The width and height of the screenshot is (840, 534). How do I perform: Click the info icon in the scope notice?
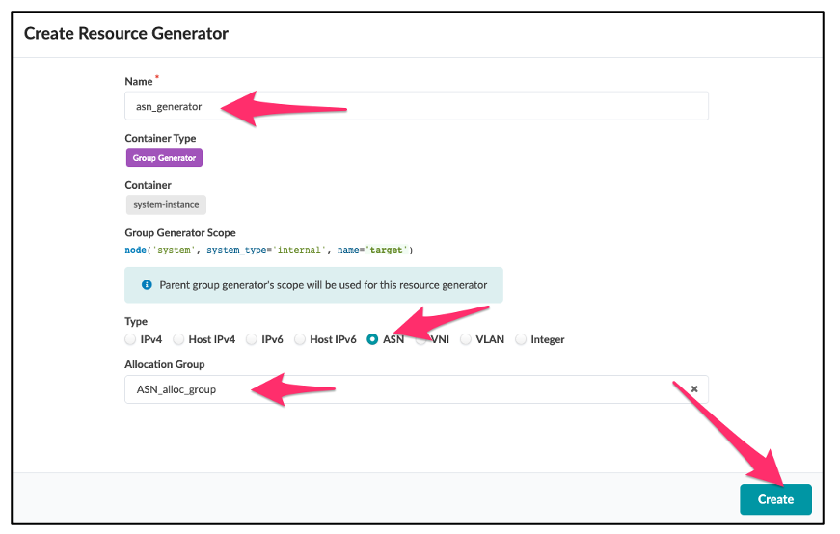click(147, 285)
